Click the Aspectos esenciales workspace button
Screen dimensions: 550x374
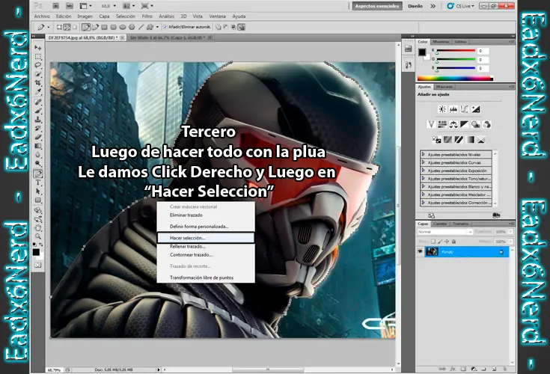pos(377,6)
